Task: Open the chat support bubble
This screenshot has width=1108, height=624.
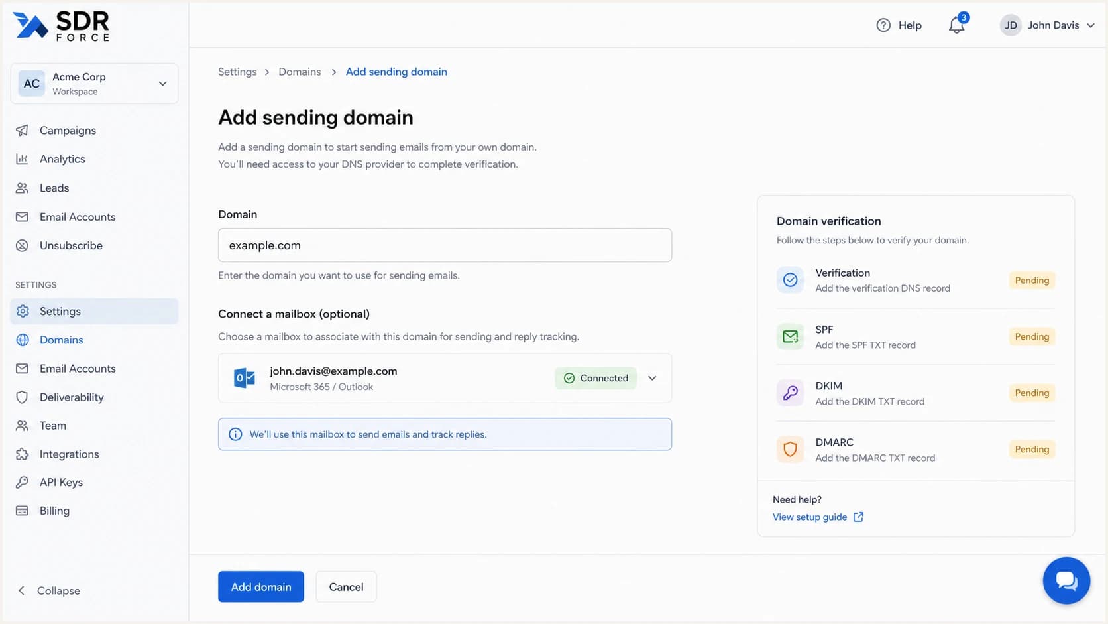Action: (1066, 581)
